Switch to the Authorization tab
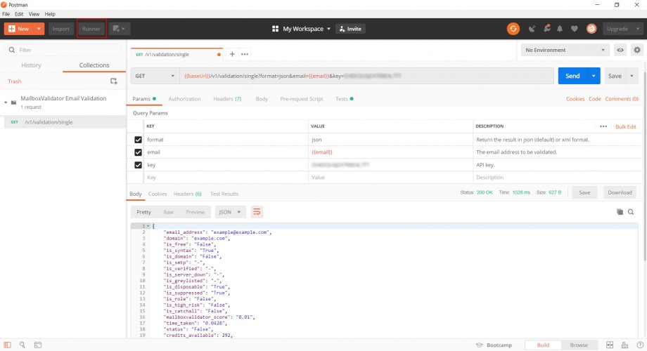Image resolution: width=647 pixels, height=351 pixels. click(184, 99)
